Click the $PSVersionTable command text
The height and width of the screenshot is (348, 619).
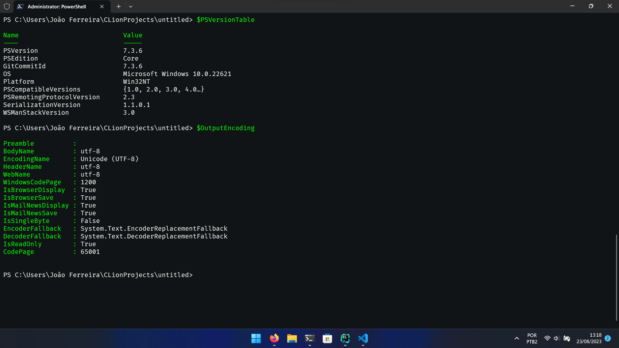[226, 20]
